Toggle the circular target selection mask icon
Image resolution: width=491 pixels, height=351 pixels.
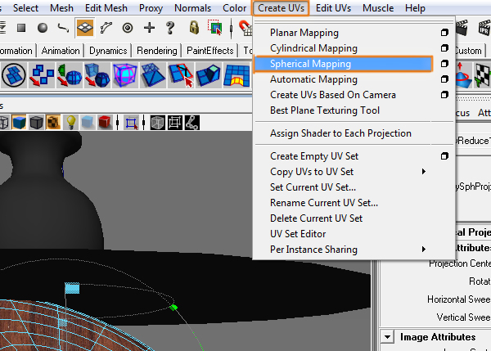128,28
